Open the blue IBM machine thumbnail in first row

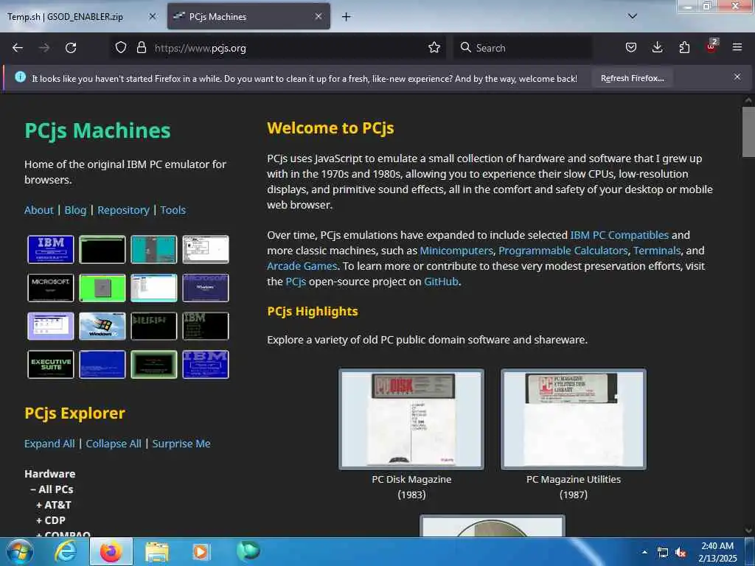point(51,249)
